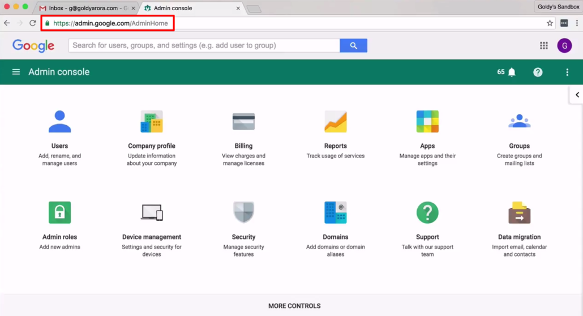Focus the address bar URL

click(x=110, y=23)
